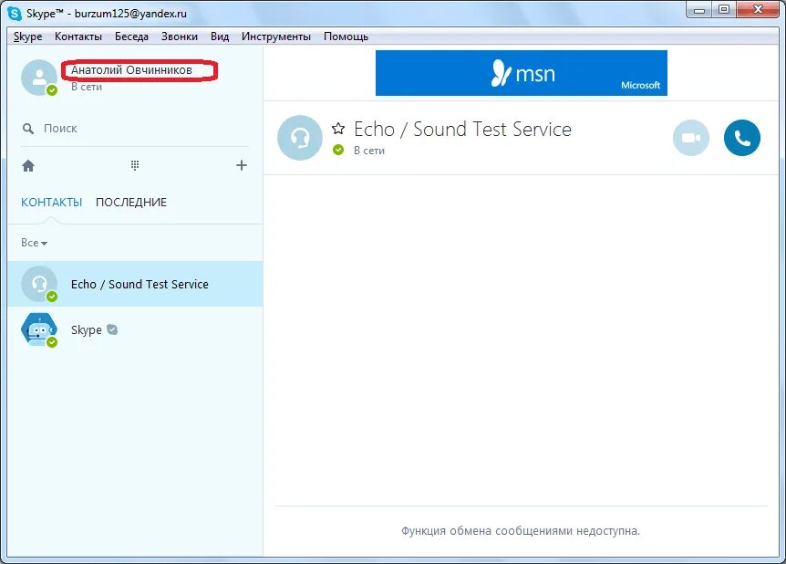Select the Skype contact row
The height and width of the screenshot is (564, 786).
pyautogui.click(x=135, y=329)
